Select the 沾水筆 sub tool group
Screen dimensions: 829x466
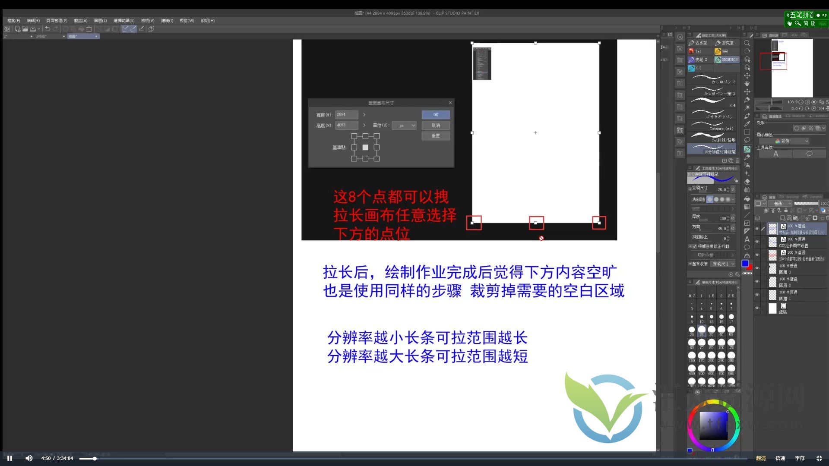pos(700,43)
